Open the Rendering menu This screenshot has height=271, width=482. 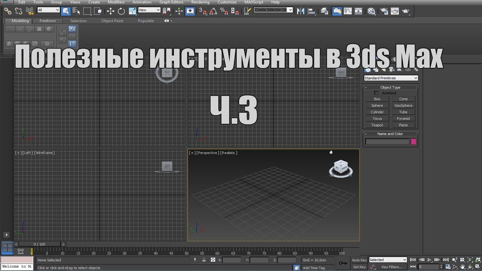[200, 2]
